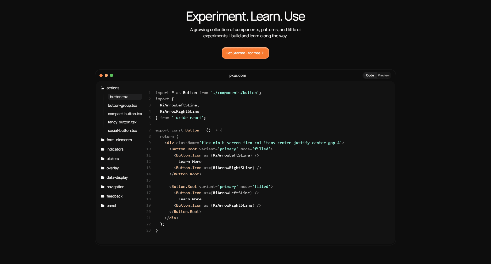This screenshot has width=491, height=264.
Task: Open compact-button.tsx in the file tree
Action: [x=125, y=114]
